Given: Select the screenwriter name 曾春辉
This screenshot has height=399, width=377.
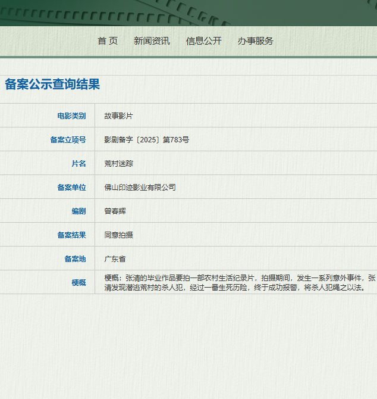Looking at the screenshot, I should pos(115,211).
